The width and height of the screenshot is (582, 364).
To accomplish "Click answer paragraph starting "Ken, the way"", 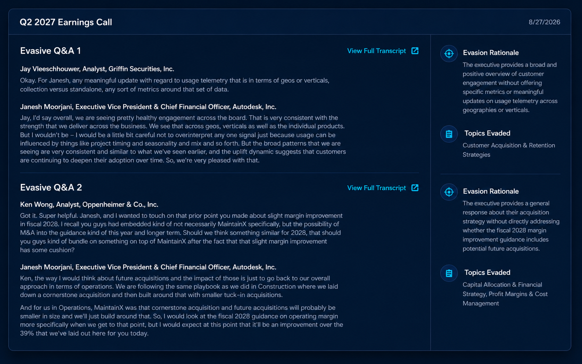I will [x=179, y=287].
